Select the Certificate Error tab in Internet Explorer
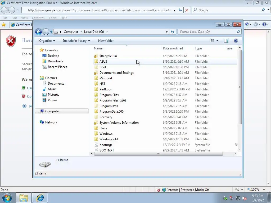The image size is (271, 203). [21, 25]
